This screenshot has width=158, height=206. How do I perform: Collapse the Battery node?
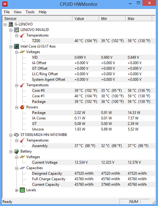coord(11,152)
